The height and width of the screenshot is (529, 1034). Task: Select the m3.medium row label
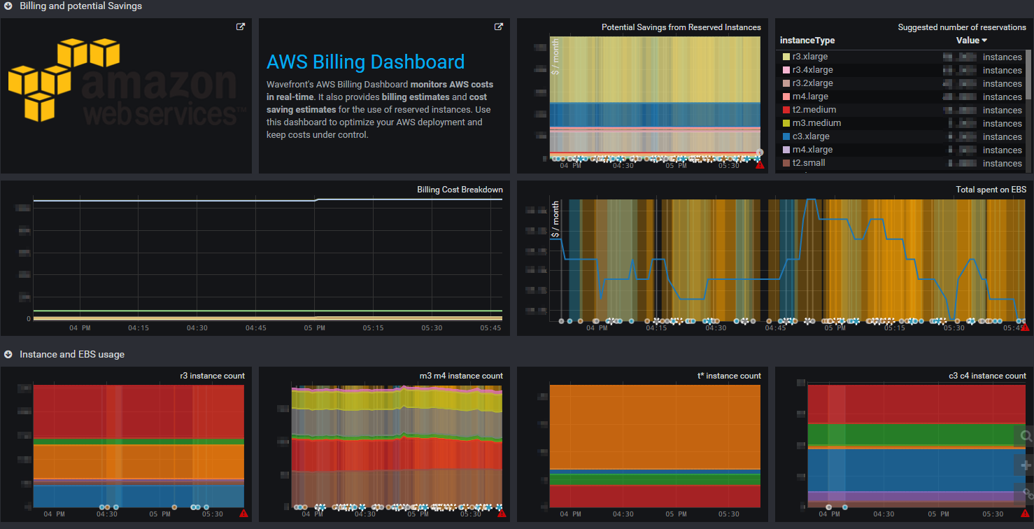816,123
